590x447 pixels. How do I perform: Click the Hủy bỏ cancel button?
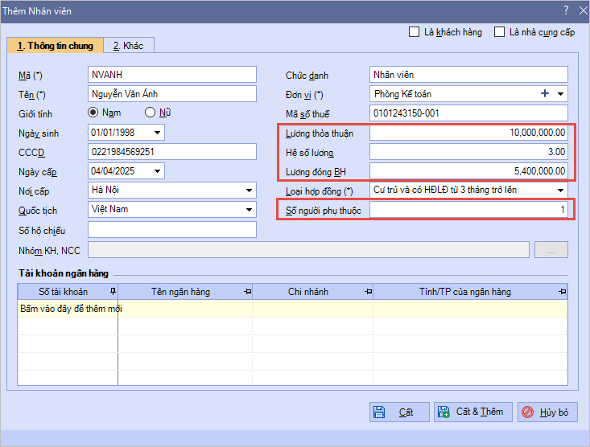coord(547,412)
